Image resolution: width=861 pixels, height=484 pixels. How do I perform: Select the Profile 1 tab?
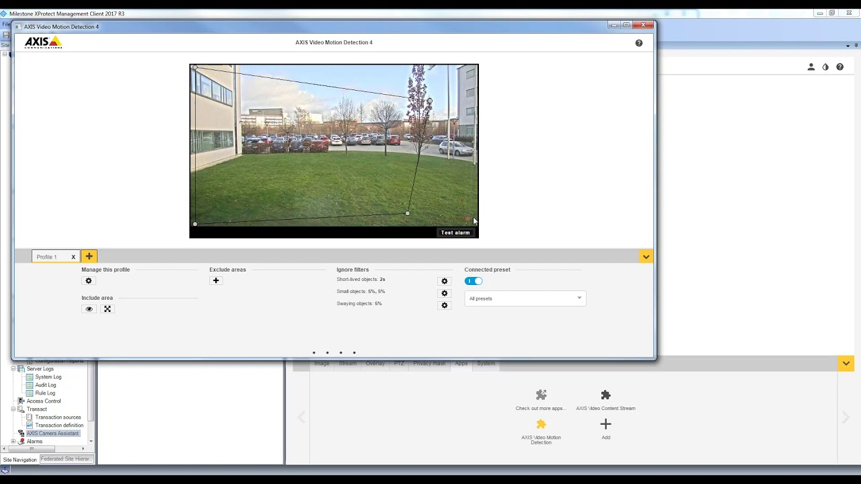46,257
